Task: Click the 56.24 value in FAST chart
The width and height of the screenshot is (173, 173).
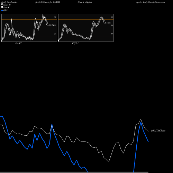Action: pyautogui.click(x=51, y=25)
